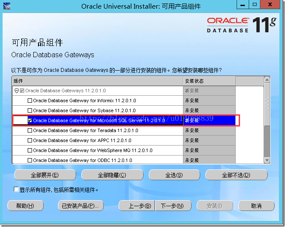285x227 pixels.
Task: Click scrollbar up arrow in component list
Action: (x=267, y=80)
